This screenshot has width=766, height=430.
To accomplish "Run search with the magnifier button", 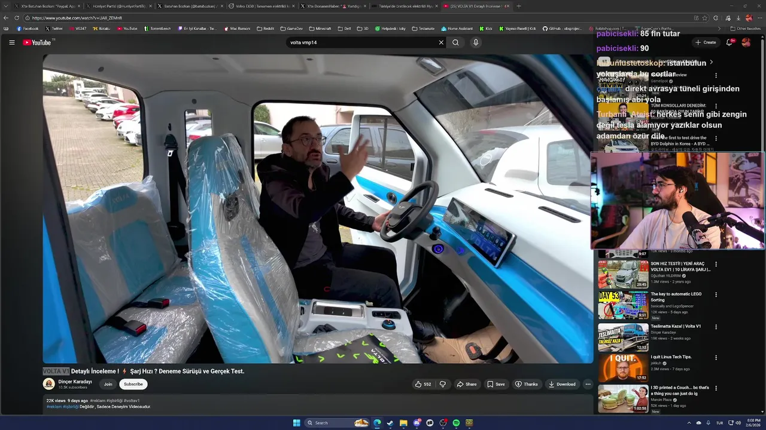I will (x=455, y=42).
